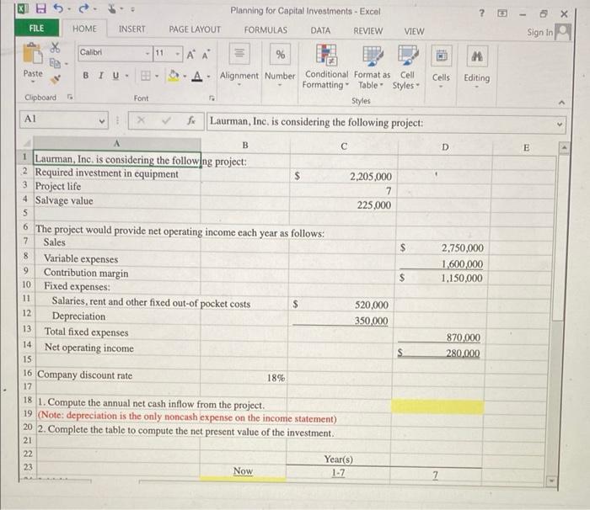Click the Redo arrow icon
Image resolution: width=590 pixels, height=510 pixels.
(83, 8)
